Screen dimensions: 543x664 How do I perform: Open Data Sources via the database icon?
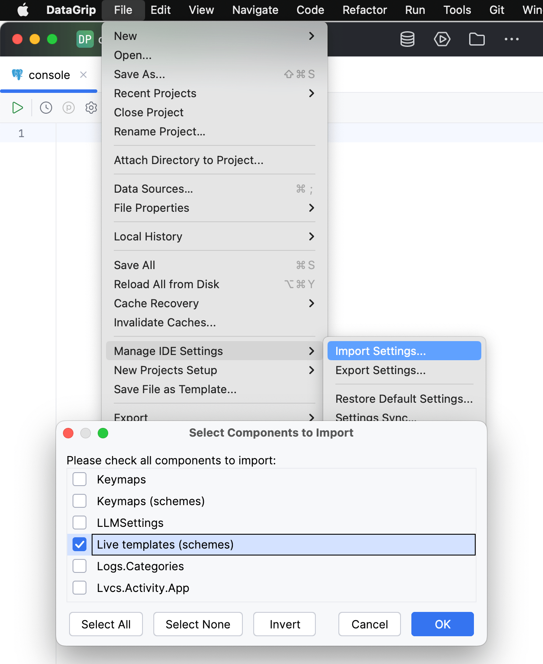407,39
